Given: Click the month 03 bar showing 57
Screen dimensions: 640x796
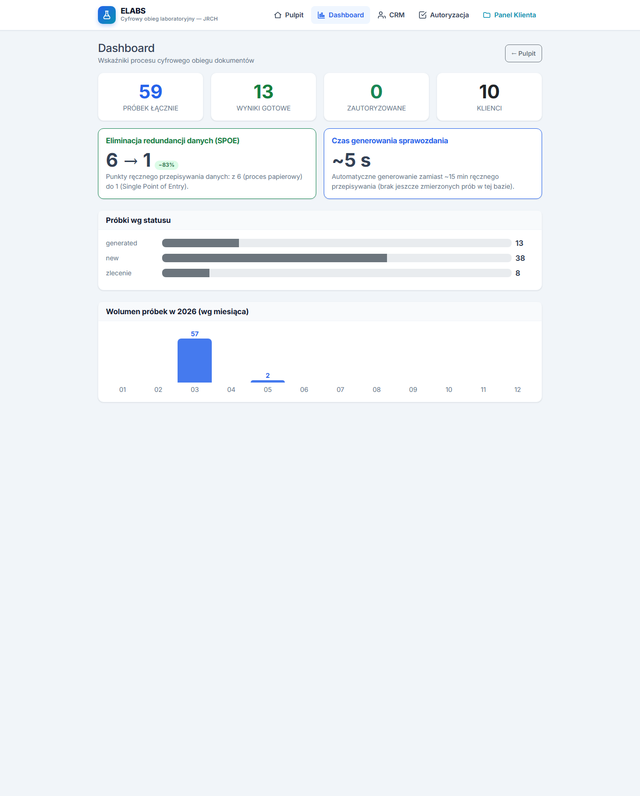Looking at the screenshot, I should [194, 361].
